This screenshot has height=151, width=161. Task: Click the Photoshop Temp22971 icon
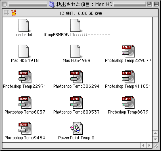(x=25, y=77)
